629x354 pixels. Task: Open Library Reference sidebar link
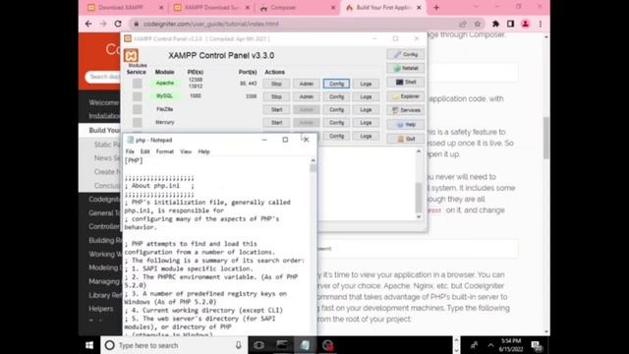(104, 295)
